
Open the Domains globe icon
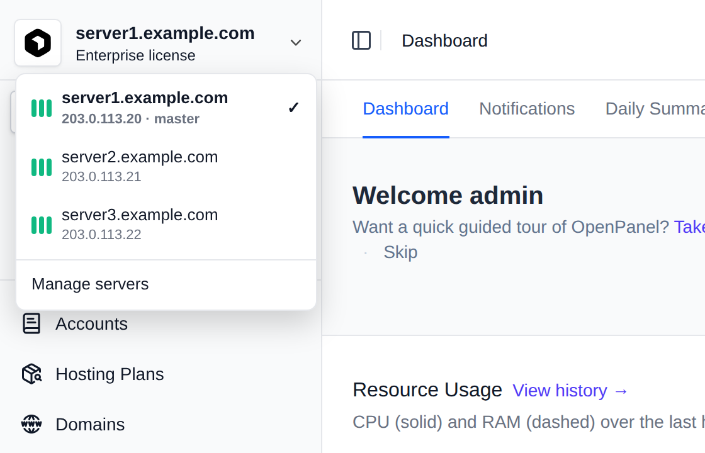click(x=31, y=424)
